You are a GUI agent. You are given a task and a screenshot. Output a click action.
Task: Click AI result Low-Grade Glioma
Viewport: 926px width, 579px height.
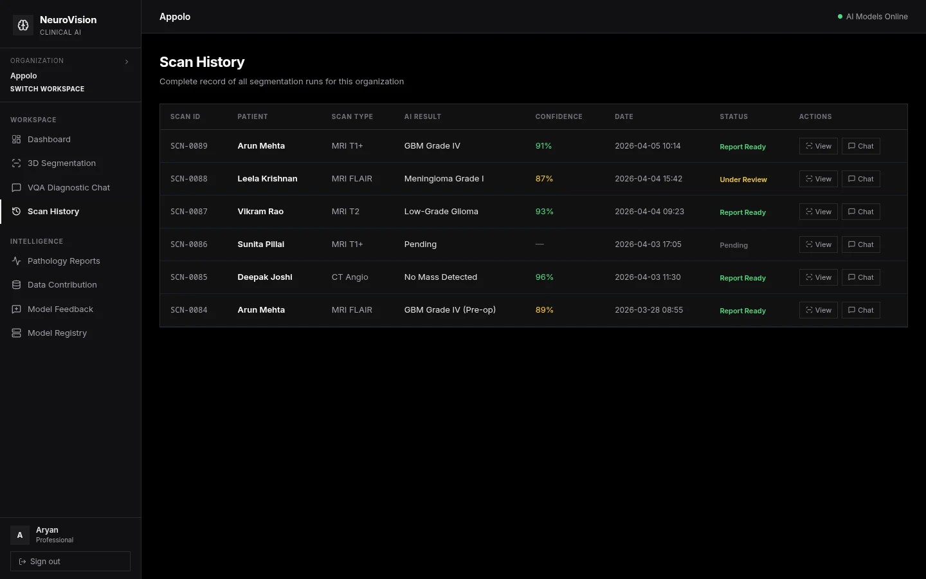pos(441,212)
